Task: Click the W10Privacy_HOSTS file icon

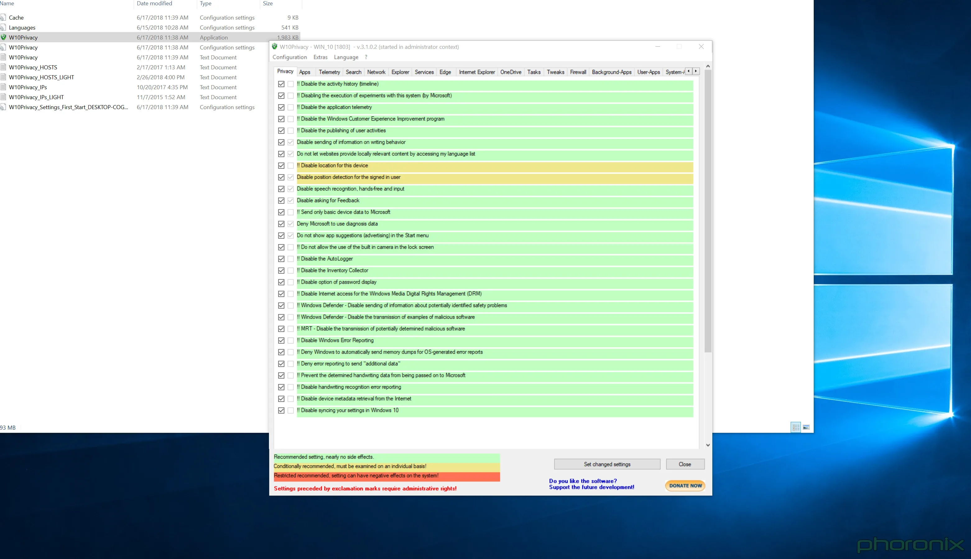Action: (x=3, y=67)
